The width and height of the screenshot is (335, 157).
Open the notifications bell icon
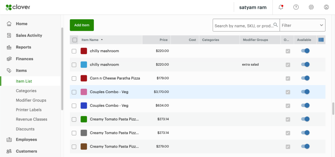[x=280, y=7]
